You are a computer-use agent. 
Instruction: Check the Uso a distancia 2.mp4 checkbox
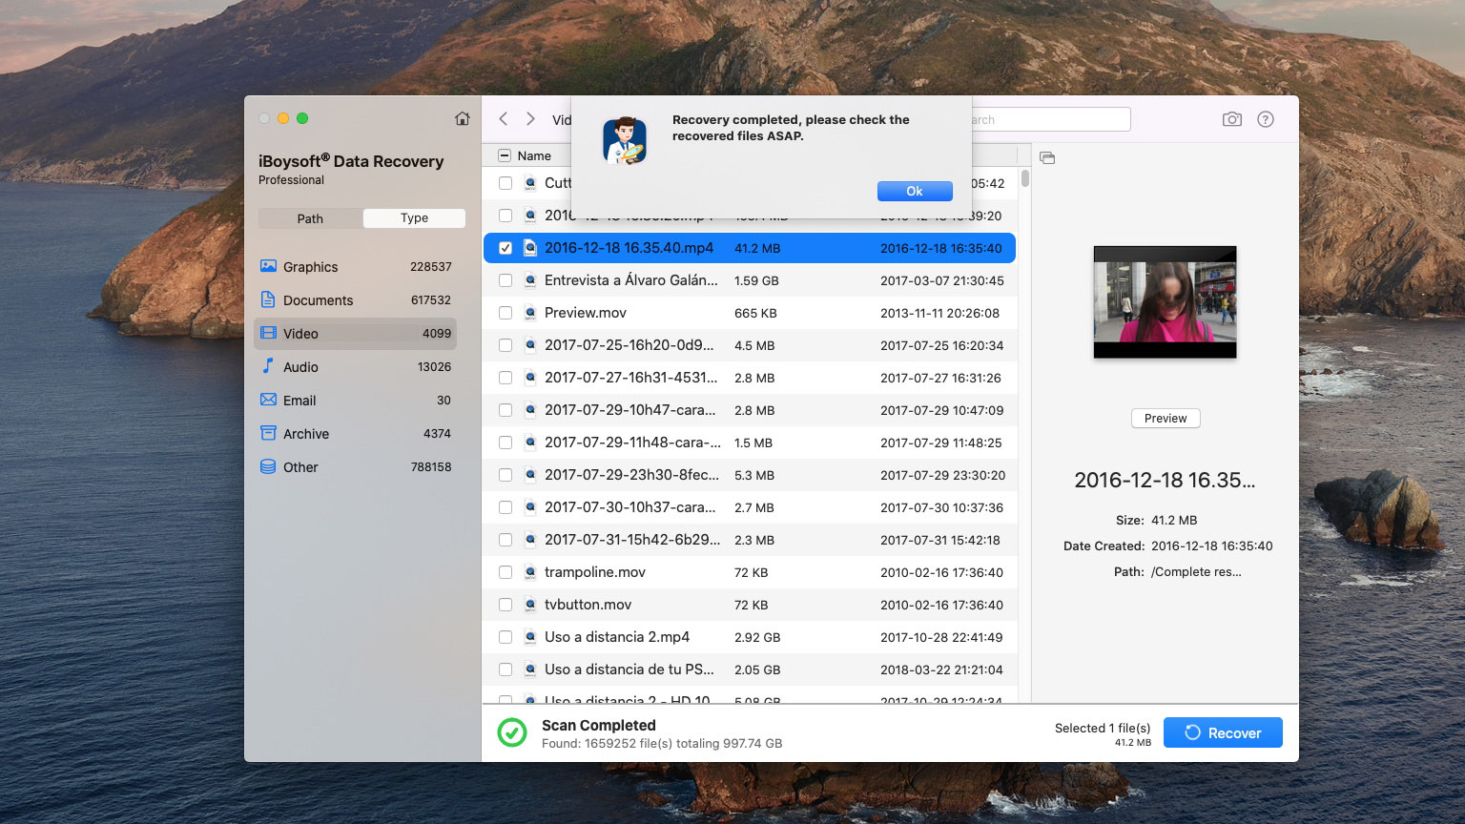click(506, 637)
